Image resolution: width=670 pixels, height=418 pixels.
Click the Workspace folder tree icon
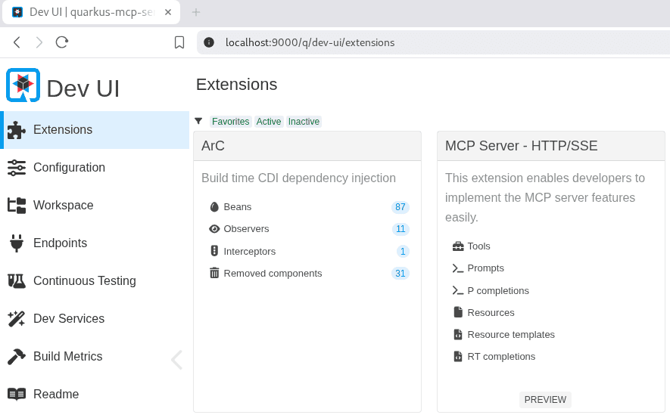17,206
